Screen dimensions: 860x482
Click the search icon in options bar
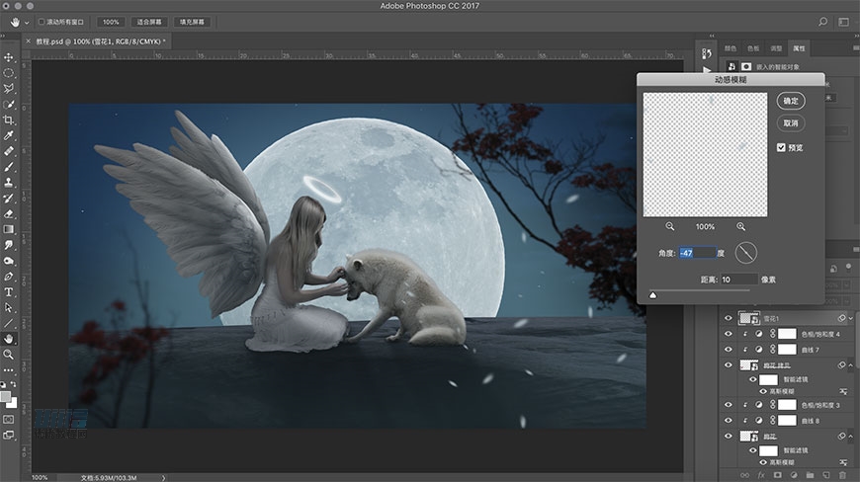822,22
